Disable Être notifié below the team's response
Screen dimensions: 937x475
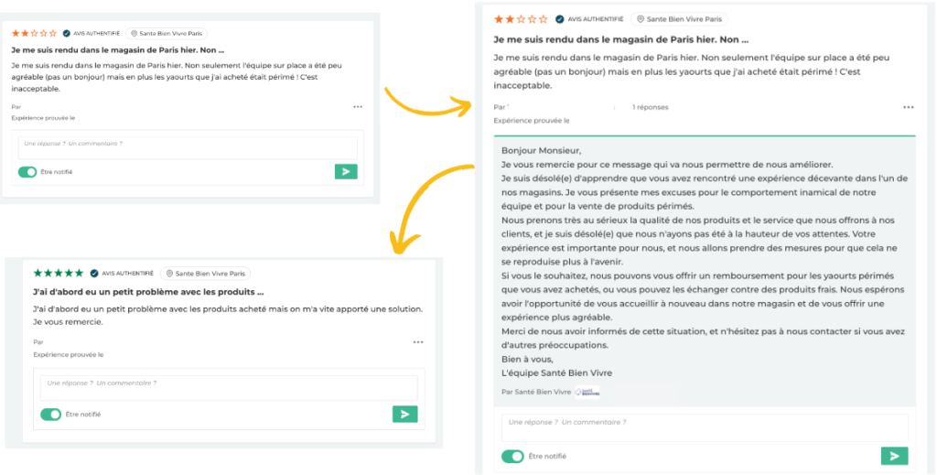(x=512, y=456)
